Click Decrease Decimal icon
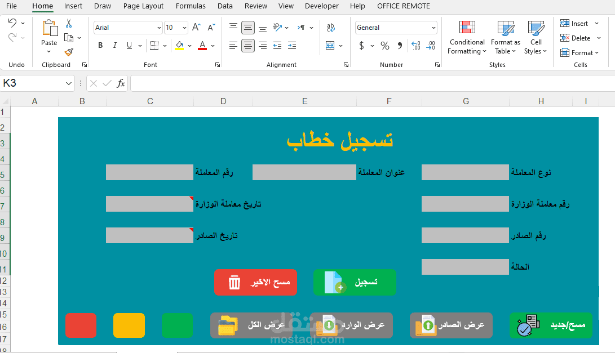This screenshot has width=615, height=353. click(431, 46)
